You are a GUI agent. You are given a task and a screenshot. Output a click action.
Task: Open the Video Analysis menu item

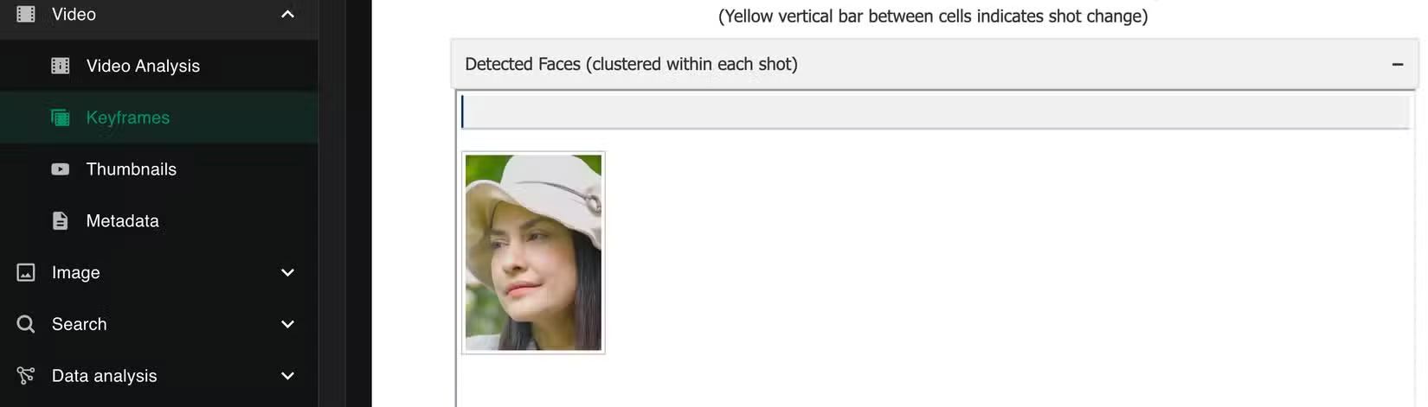[x=143, y=66]
